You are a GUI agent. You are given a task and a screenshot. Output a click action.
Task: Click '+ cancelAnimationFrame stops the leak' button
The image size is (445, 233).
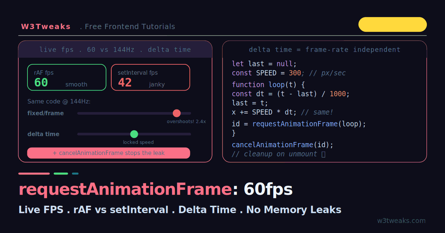tap(109, 153)
